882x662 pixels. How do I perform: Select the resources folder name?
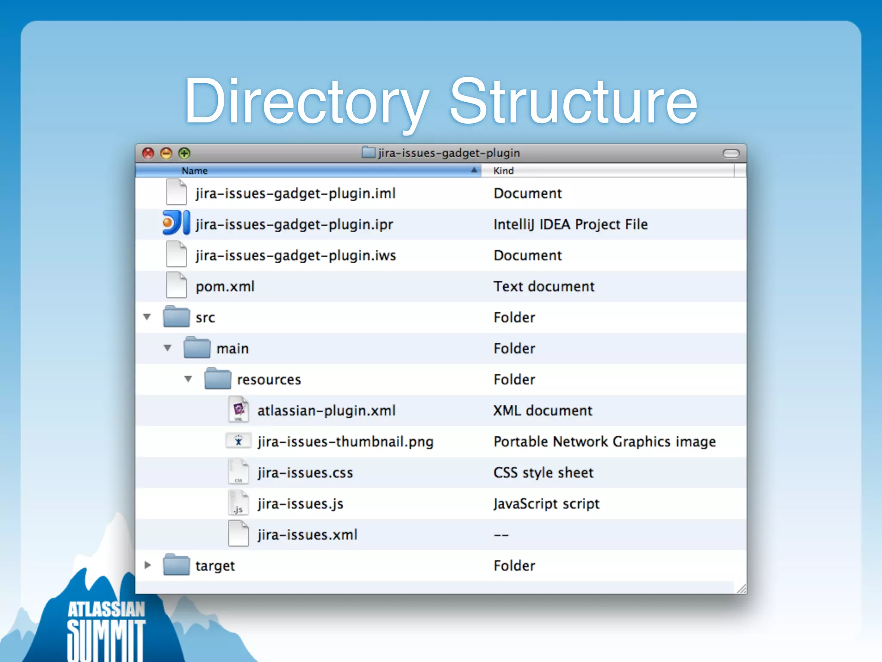[269, 380]
